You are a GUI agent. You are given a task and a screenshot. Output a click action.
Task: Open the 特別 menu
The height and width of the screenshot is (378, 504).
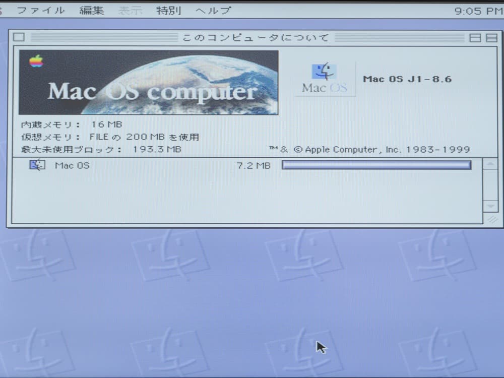pos(168,10)
